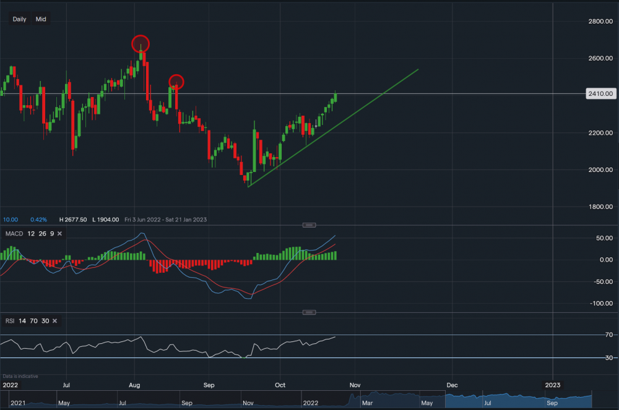Close the RSI indicator panel
Screen dimensions: 619x410
[55, 321]
